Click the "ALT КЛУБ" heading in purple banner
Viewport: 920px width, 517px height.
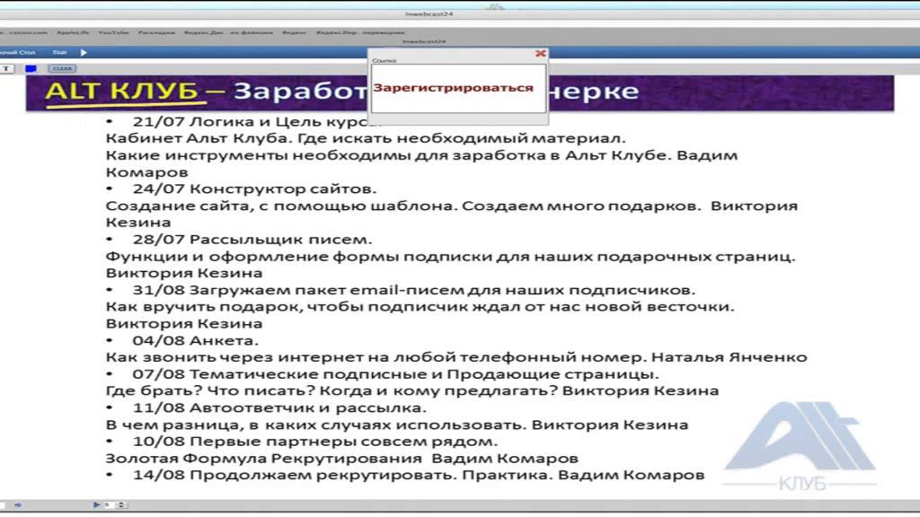121,92
